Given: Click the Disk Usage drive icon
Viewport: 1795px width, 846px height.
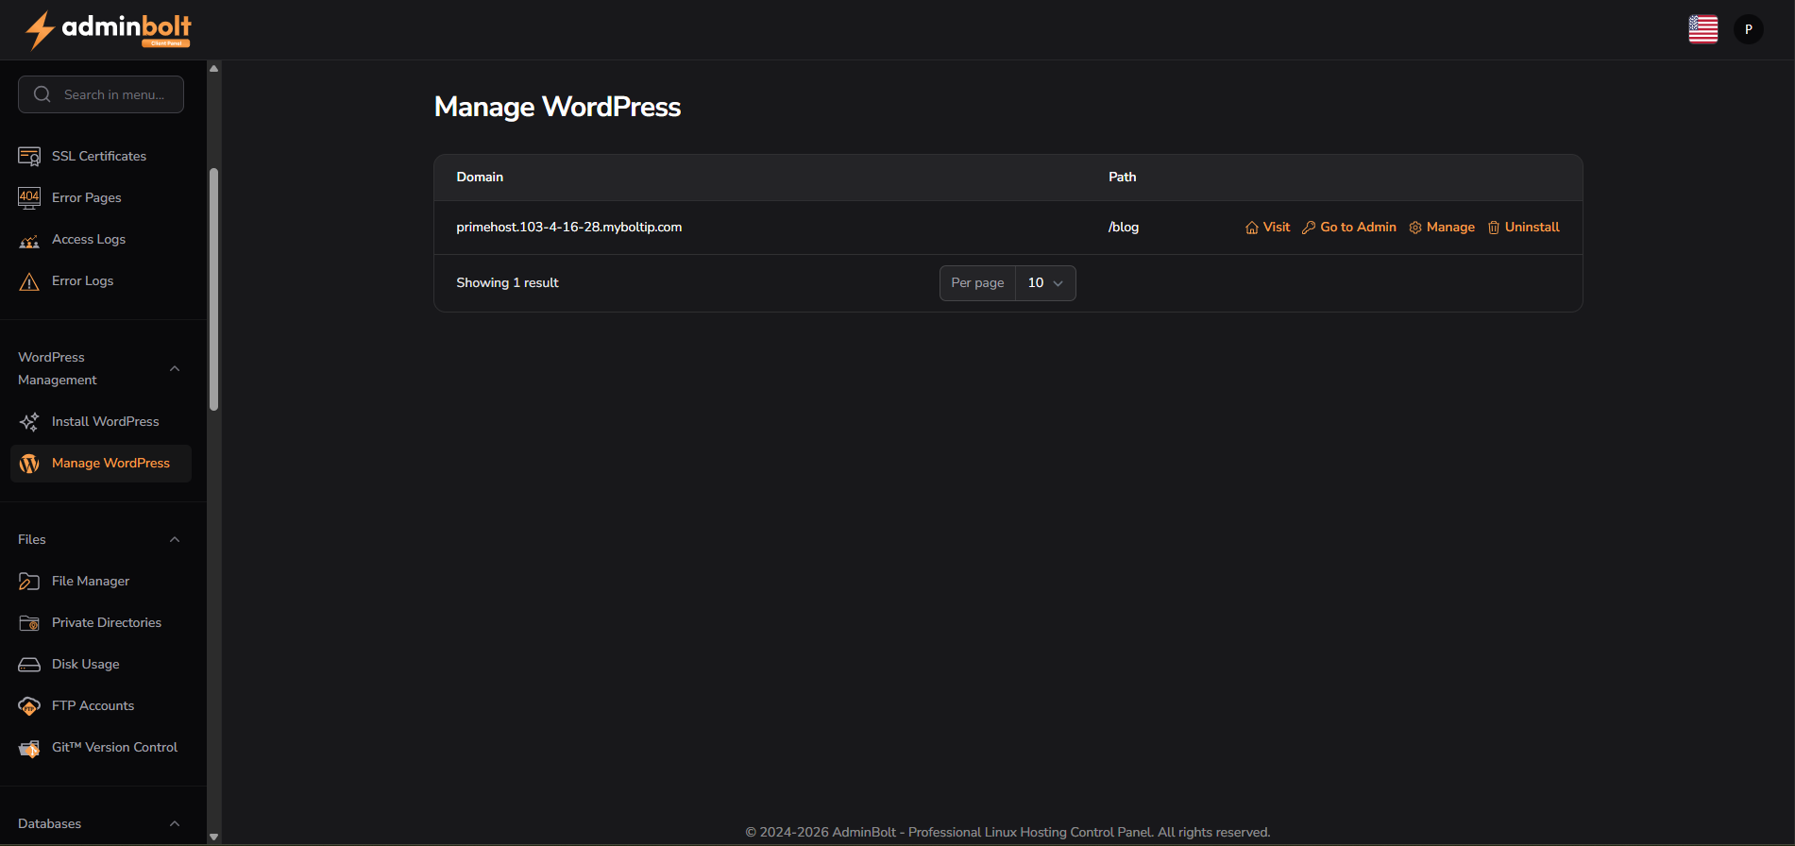Looking at the screenshot, I should coord(29,664).
